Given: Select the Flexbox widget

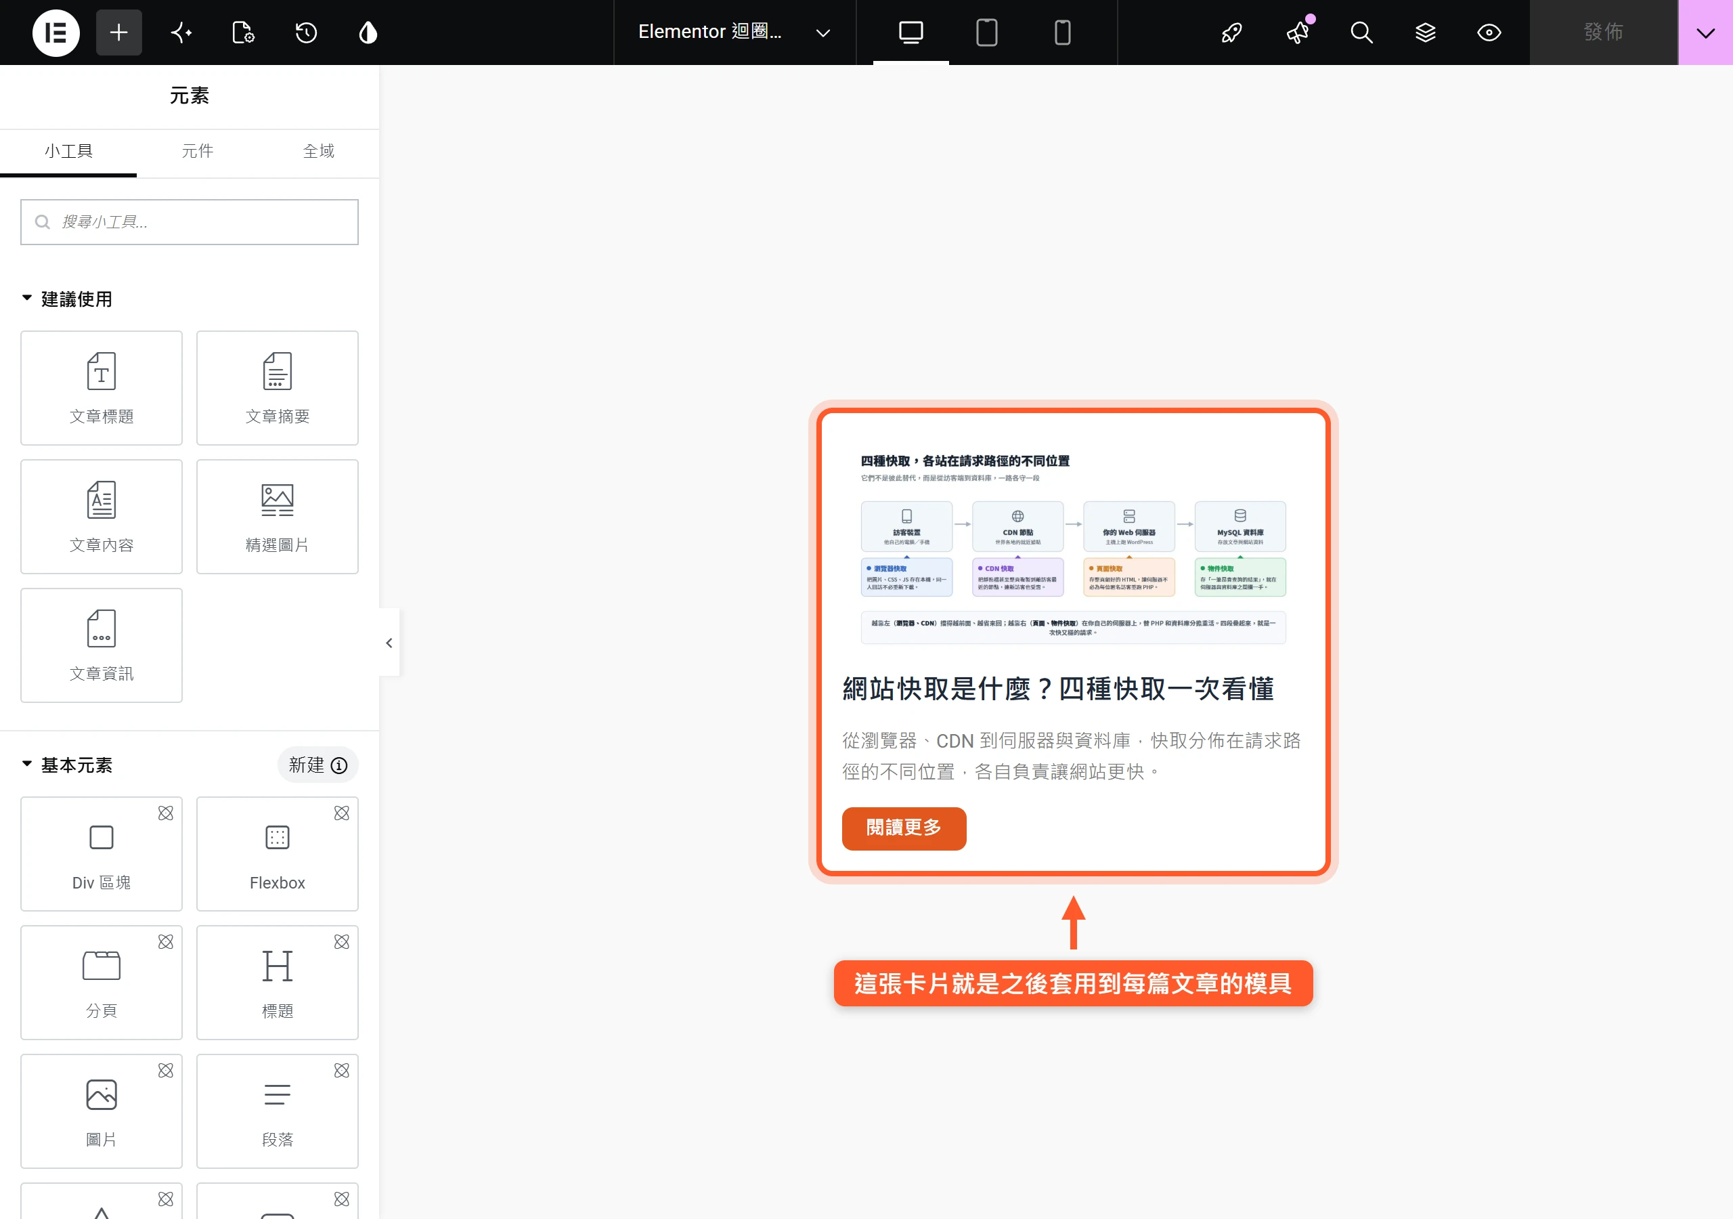Looking at the screenshot, I should tap(277, 854).
